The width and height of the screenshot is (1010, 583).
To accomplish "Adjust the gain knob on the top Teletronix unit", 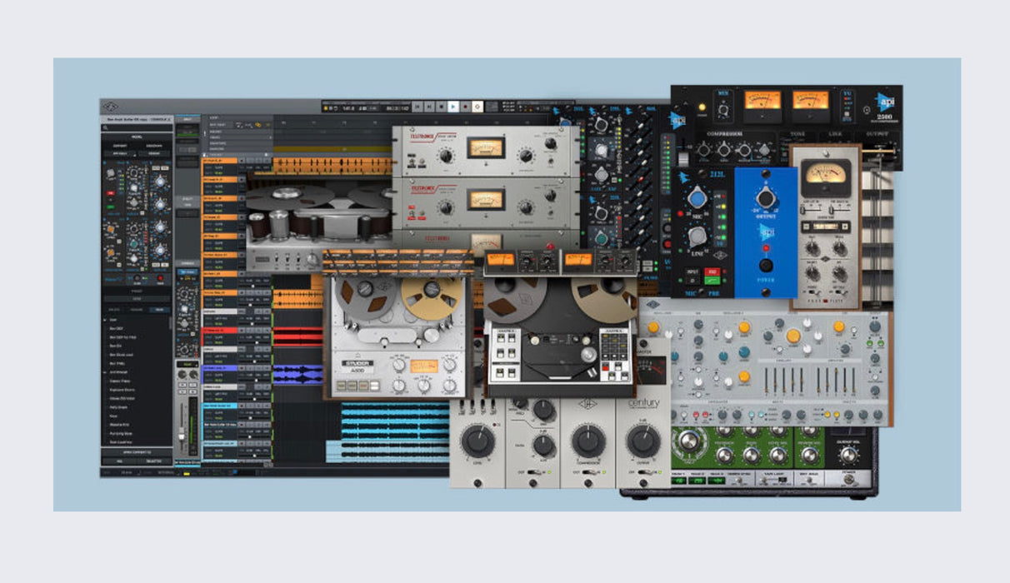I will point(446,156).
